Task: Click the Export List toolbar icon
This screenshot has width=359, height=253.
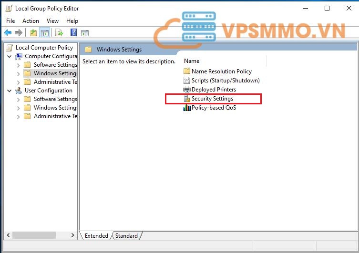Action: [x=59, y=32]
